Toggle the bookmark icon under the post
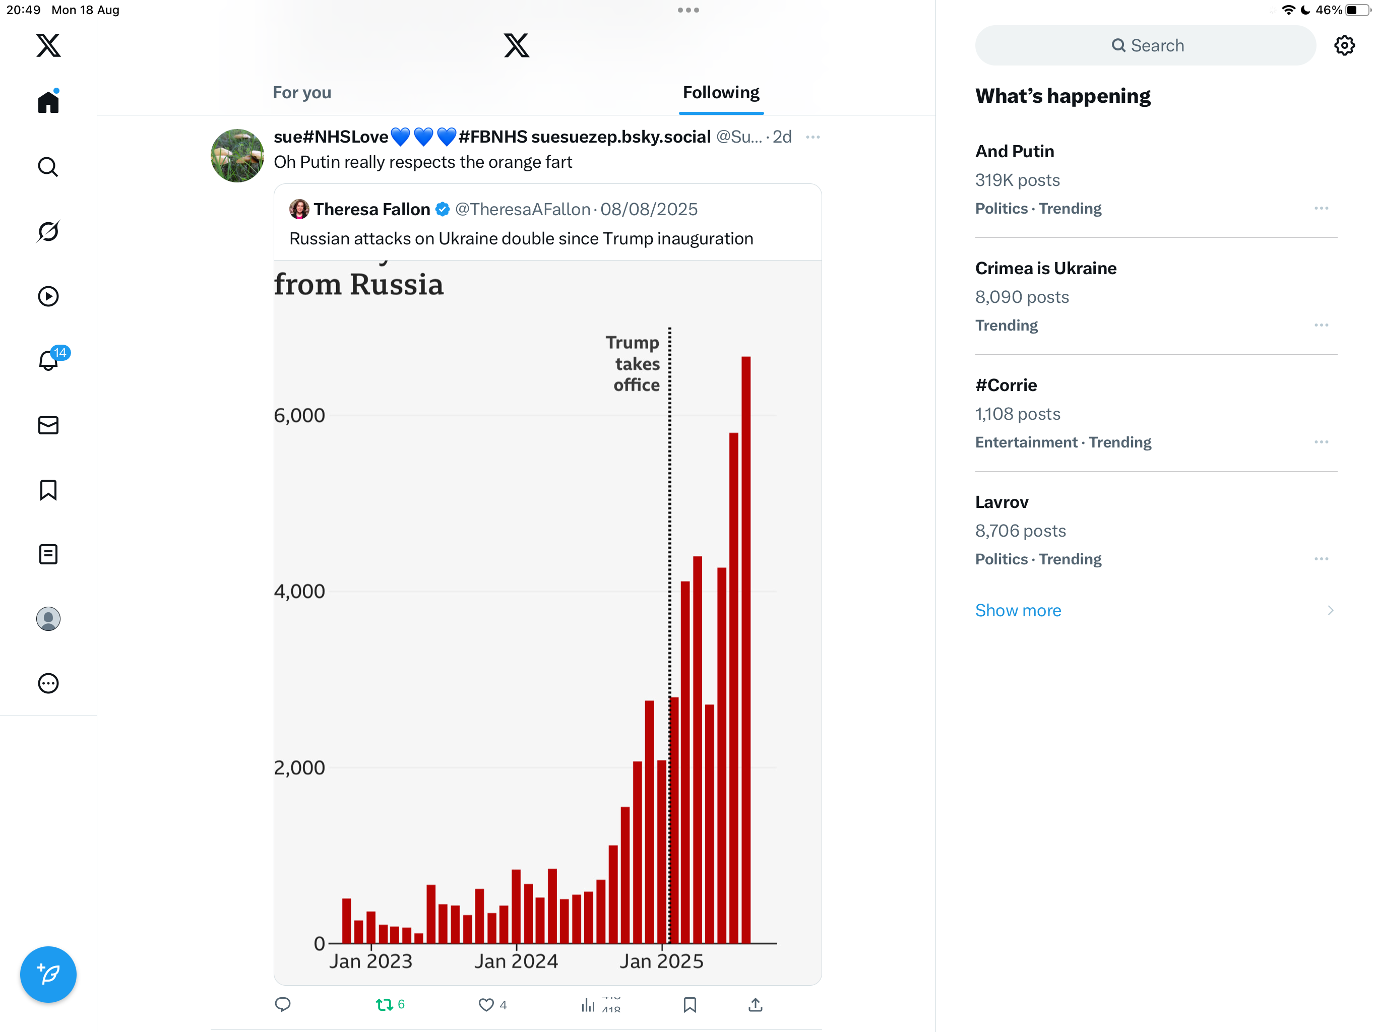 click(x=690, y=1005)
